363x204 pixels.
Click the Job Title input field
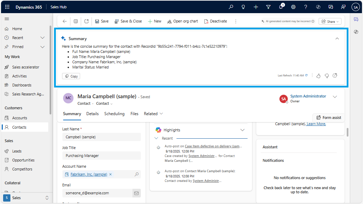pos(101,156)
